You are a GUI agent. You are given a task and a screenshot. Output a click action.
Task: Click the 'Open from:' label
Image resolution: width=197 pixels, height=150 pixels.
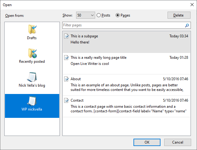pos(14,16)
